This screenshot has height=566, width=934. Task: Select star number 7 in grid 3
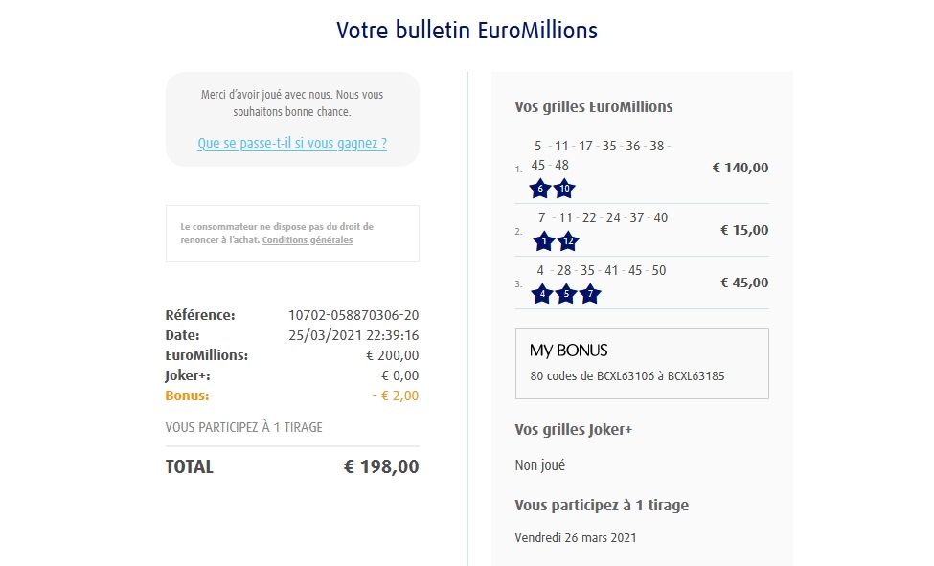pyautogui.click(x=589, y=294)
